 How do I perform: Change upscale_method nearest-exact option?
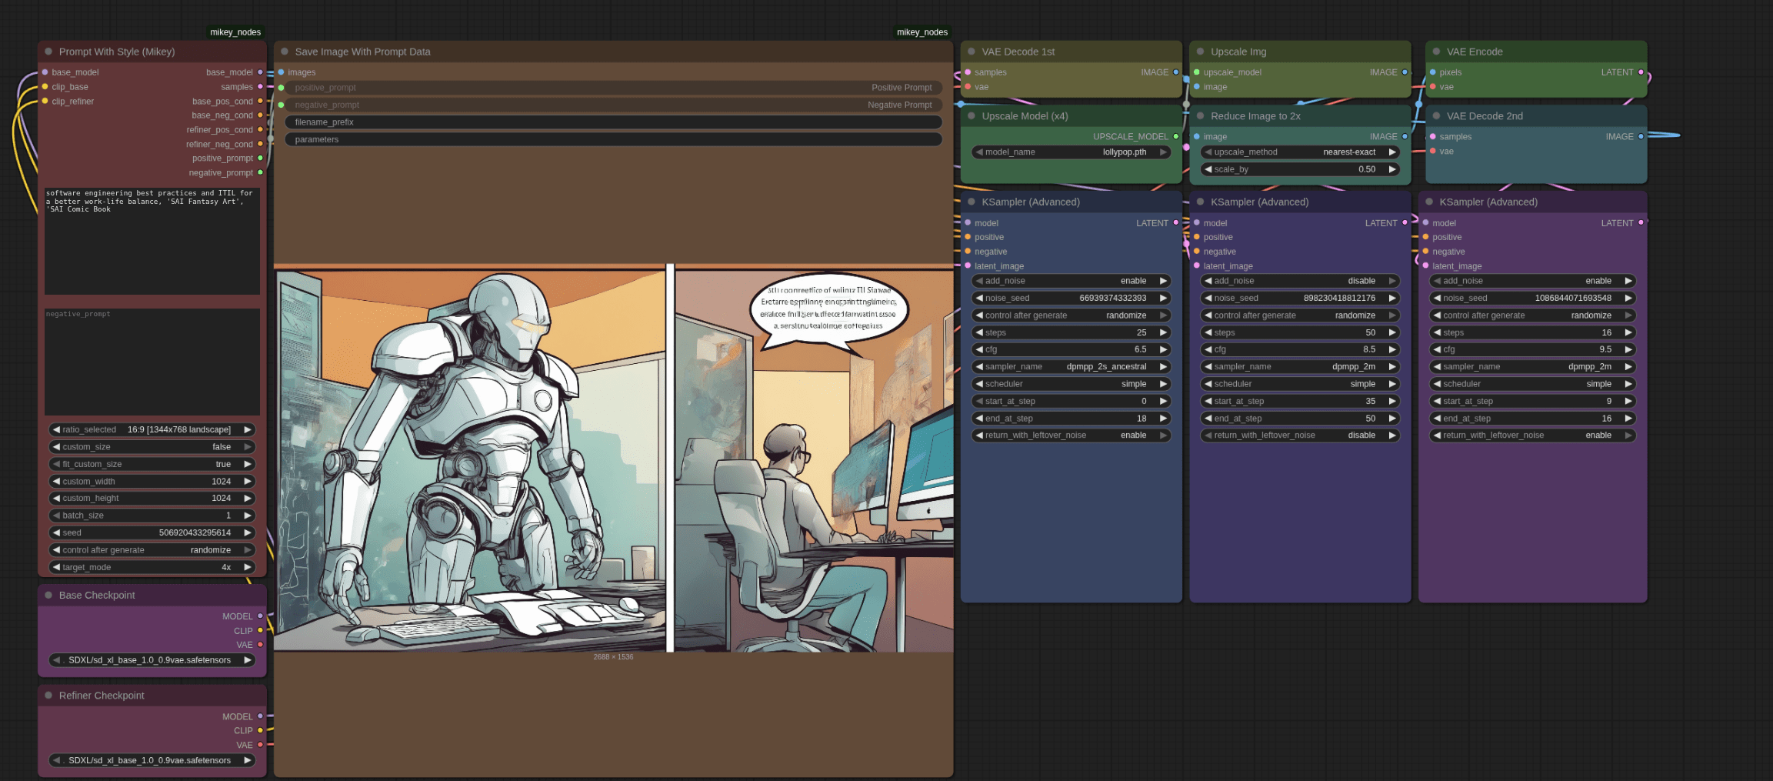coord(1299,152)
